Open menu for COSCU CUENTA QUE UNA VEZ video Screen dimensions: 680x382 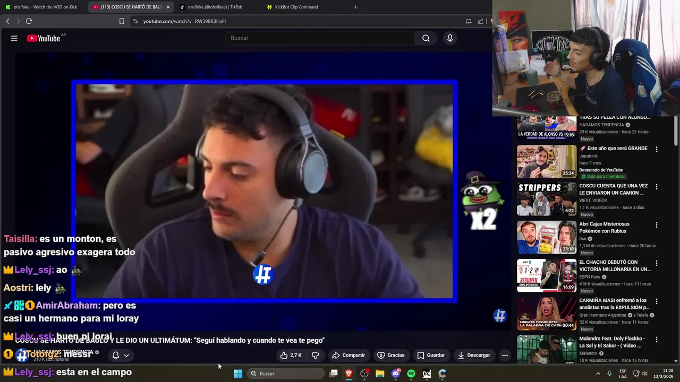tap(657, 187)
